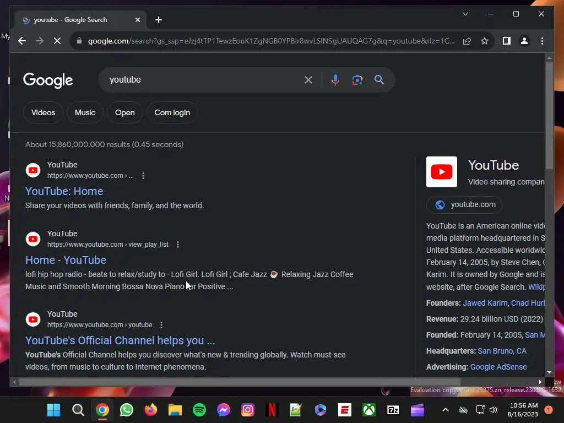The width and height of the screenshot is (564, 423).
Task: Open Chrome three-dot menu
Action: click(542, 41)
